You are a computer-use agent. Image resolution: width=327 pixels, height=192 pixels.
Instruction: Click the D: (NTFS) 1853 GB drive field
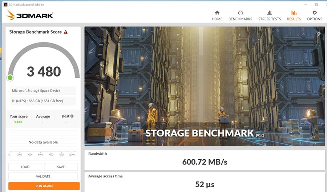43,101
